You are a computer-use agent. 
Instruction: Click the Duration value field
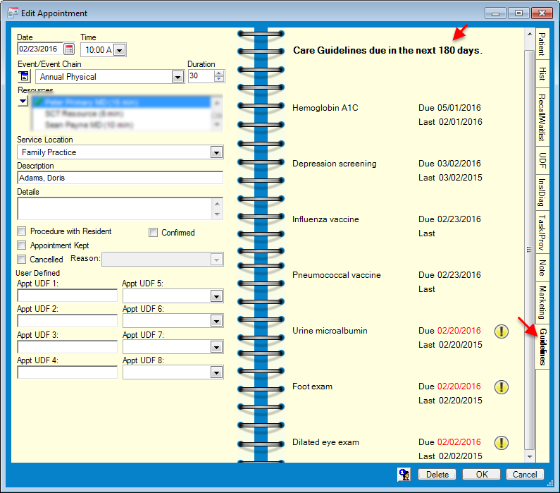click(x=201, y=76)
